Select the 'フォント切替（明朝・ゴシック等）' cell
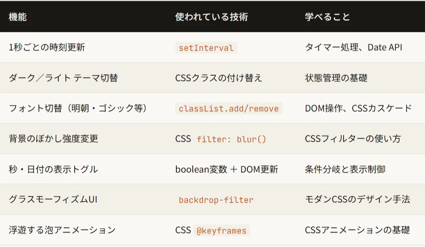This screenshot has height=247, width=425. [x=78, y=108]
